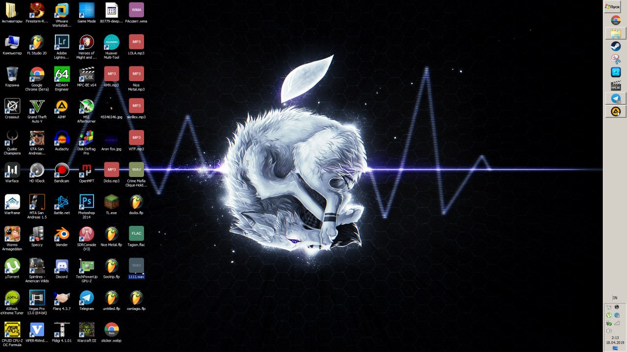Open VMware Workstation shortcut

(x=62, y=15)
